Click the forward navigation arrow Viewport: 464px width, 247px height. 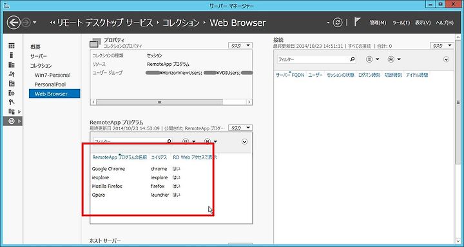coord(26,23)
